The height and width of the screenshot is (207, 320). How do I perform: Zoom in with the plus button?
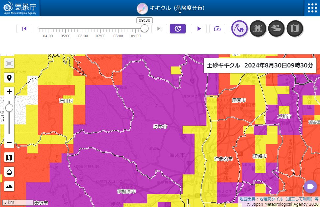point(9,92)
